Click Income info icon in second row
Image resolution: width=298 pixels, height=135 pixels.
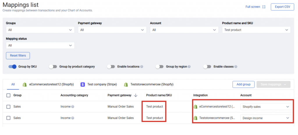[x=73, y=118]
